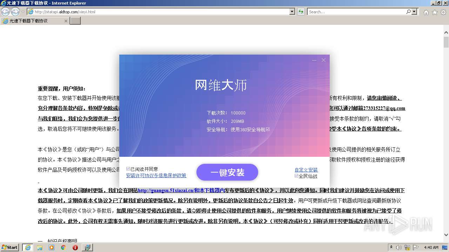The width and height of the screenshot is (449, 252).
Task: Click the 4:40 AM system clock
Action: pyautogui.click(x=431, y=247)
